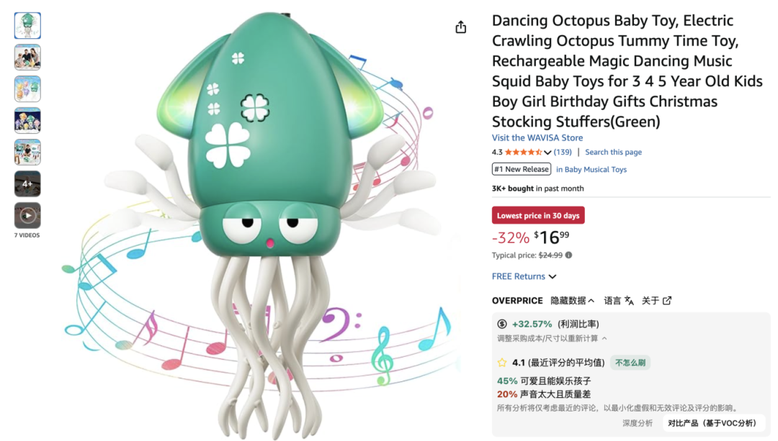Click the Typical price info icon
Viewport: 778px width, 441px height.
(x=568, y=255)
